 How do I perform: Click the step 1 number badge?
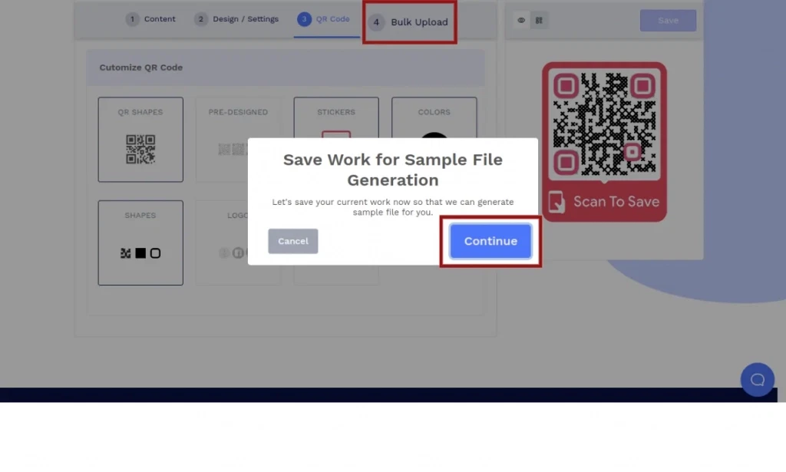(x=133, y=19)
